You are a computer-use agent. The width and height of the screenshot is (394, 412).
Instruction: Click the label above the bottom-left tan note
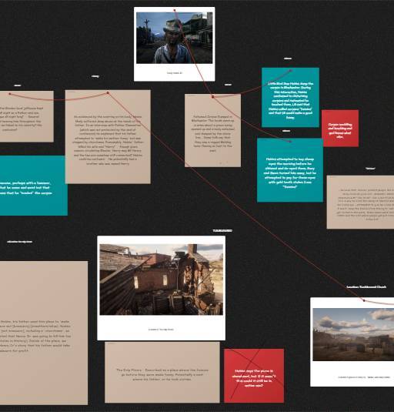tap(20, 242)
